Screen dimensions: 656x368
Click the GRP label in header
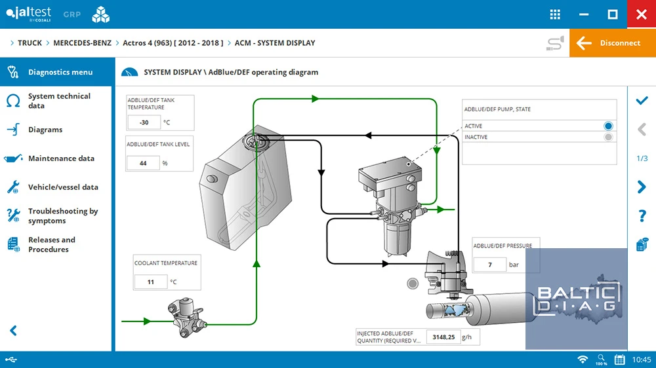point(72,14)
